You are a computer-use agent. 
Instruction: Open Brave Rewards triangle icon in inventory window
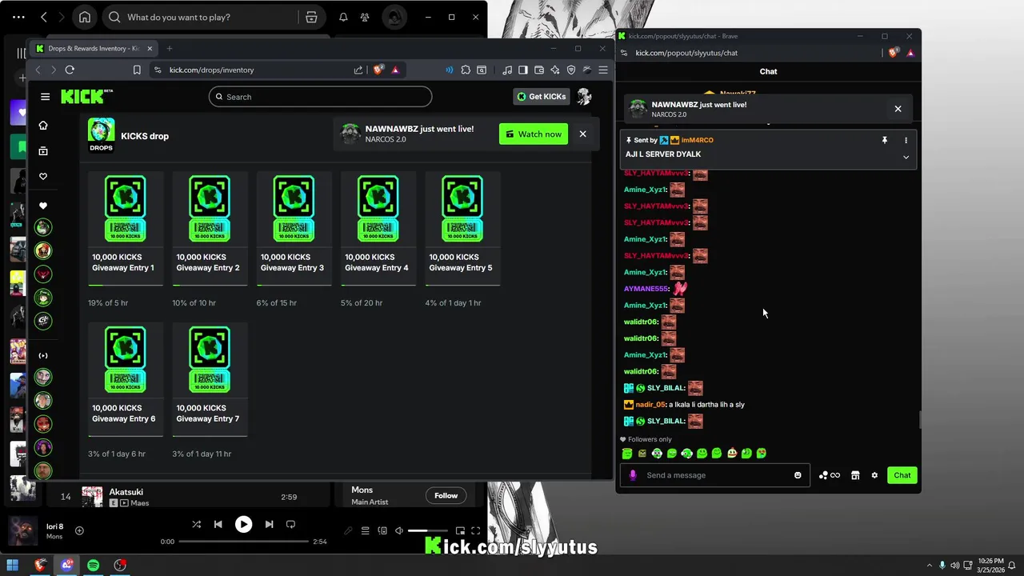coord(395,70)
